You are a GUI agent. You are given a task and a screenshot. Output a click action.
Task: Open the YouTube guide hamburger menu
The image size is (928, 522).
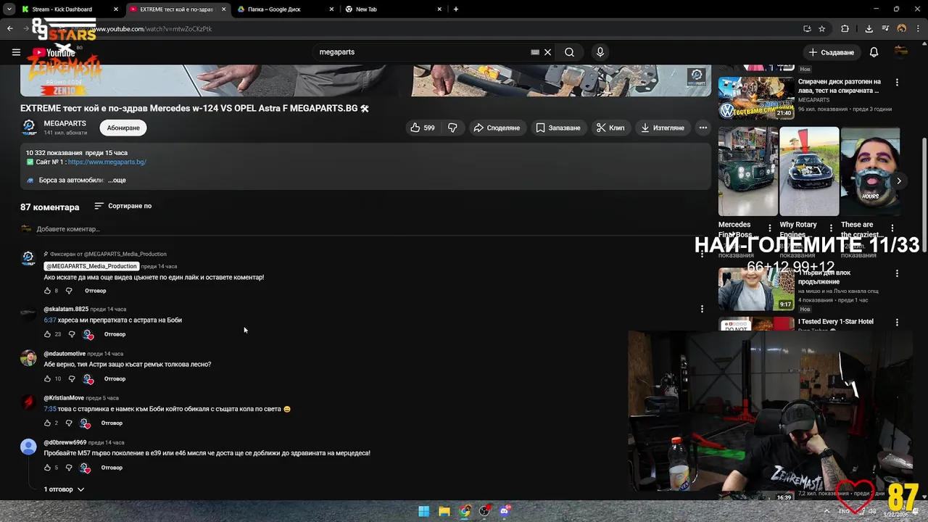tap(16, 52)
